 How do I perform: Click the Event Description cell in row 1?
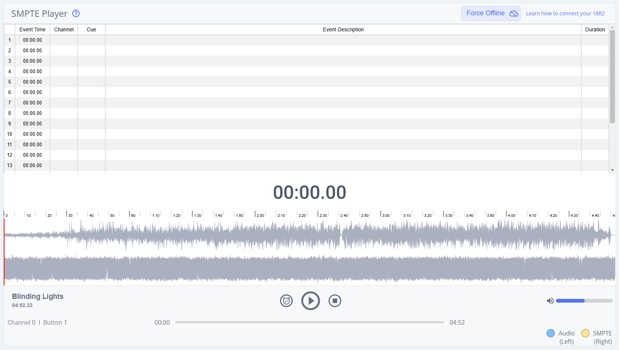click(343, 40)
